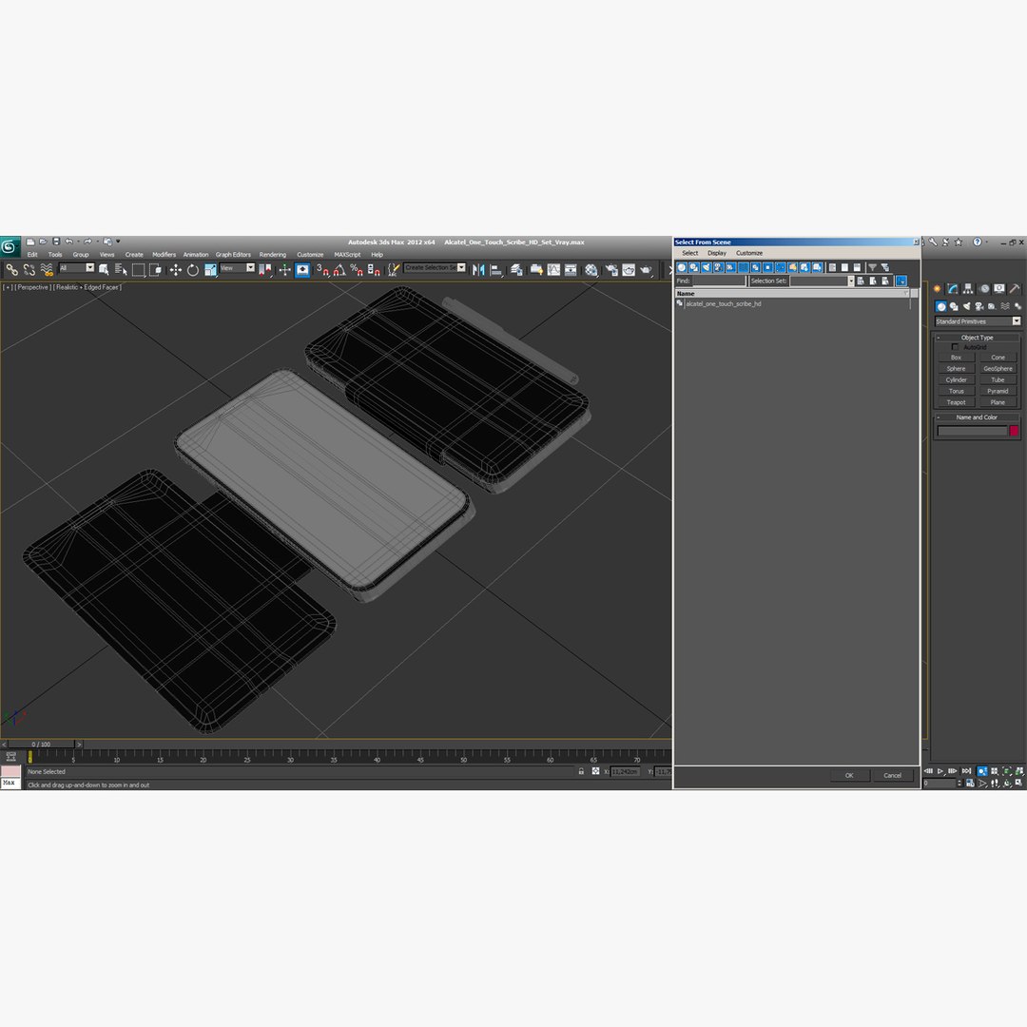Open Render Setup icon

pyautogui.click(x=611, y=269)
